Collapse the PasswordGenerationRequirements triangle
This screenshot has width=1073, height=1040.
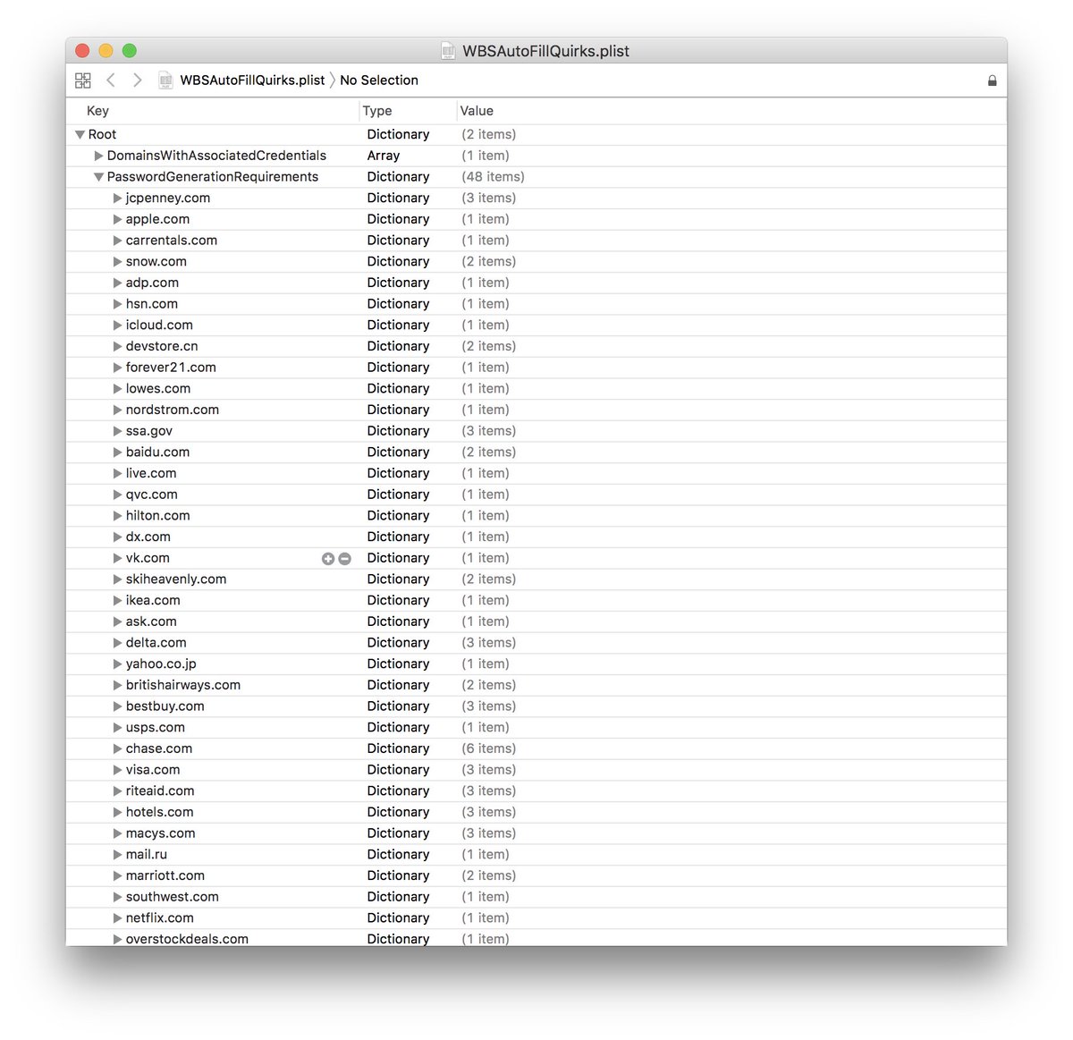(x=98, y=177)
